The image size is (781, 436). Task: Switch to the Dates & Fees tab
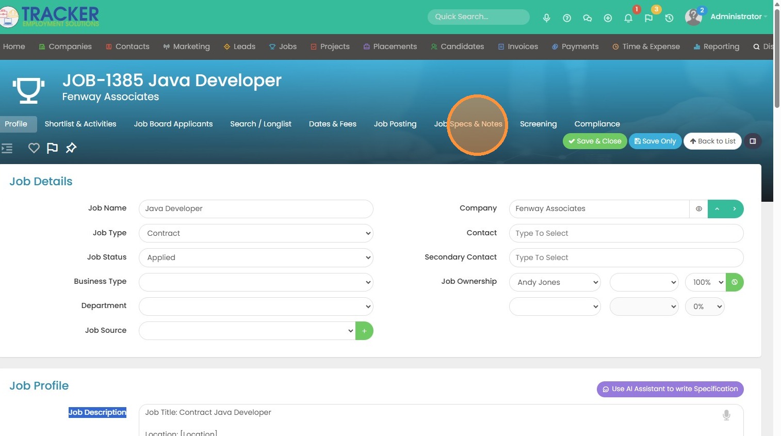[332, 124]
